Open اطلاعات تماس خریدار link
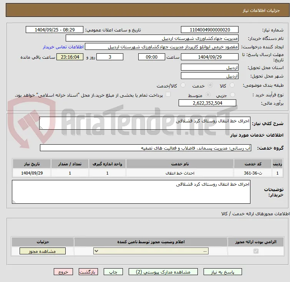This screenshot has width=290, height=282. tap(63, 47)
